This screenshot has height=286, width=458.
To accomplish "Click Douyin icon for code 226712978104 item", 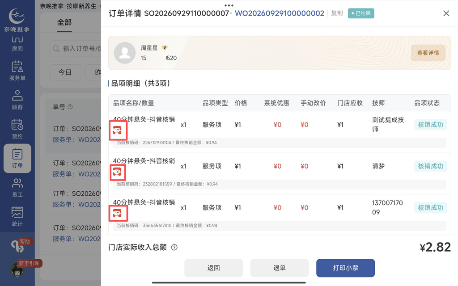I will (118, 130).
